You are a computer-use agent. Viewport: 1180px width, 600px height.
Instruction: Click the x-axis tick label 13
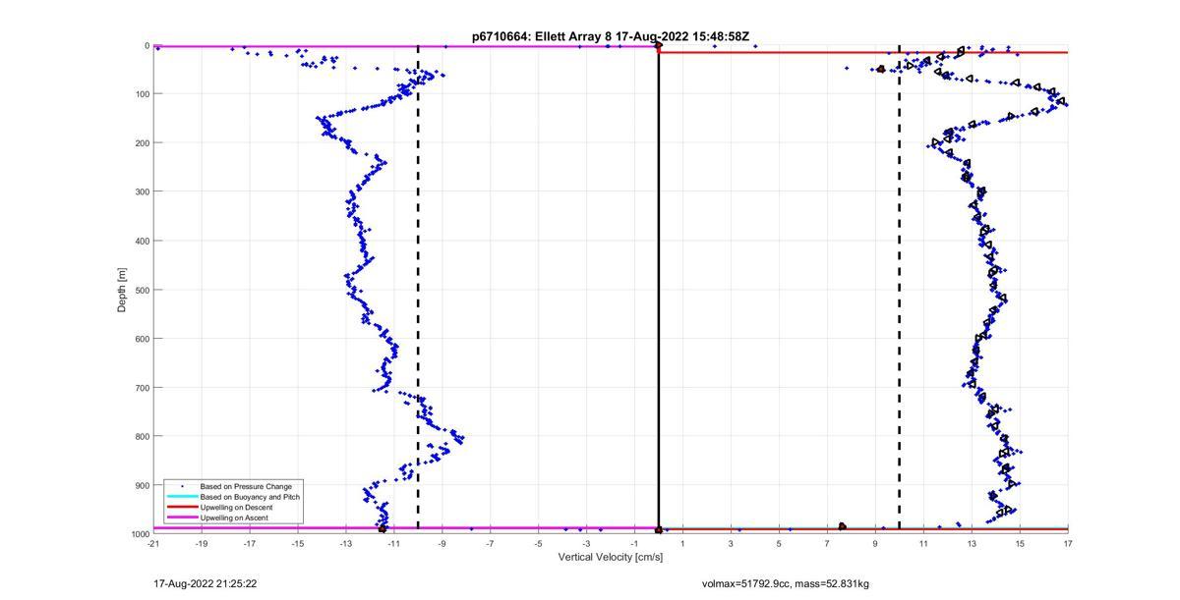[x=972, y=543]
